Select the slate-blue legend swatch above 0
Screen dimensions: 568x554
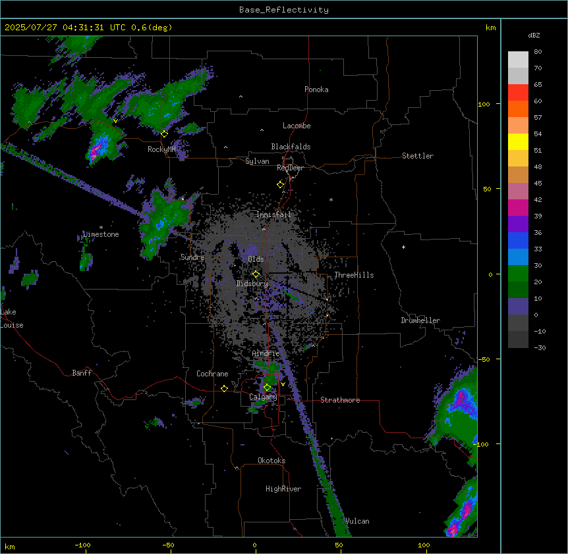518,307
